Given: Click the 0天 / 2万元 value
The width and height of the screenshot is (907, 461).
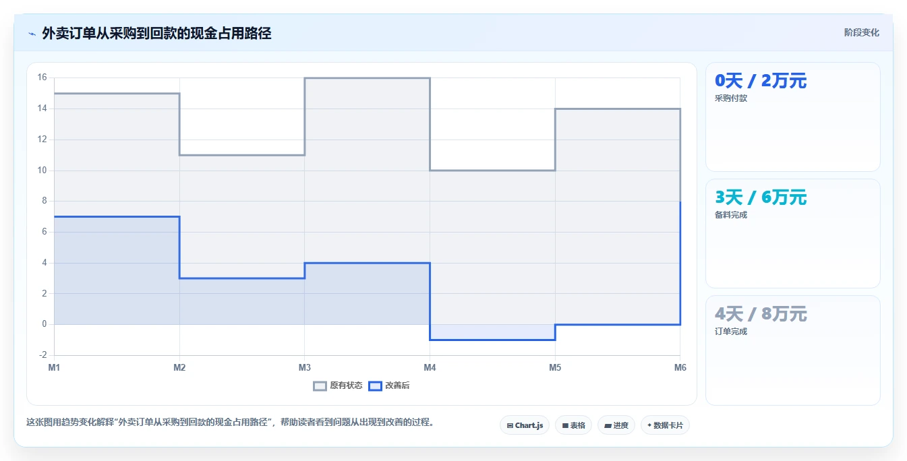Looking at the screenshot, I should tap(761, 81).
